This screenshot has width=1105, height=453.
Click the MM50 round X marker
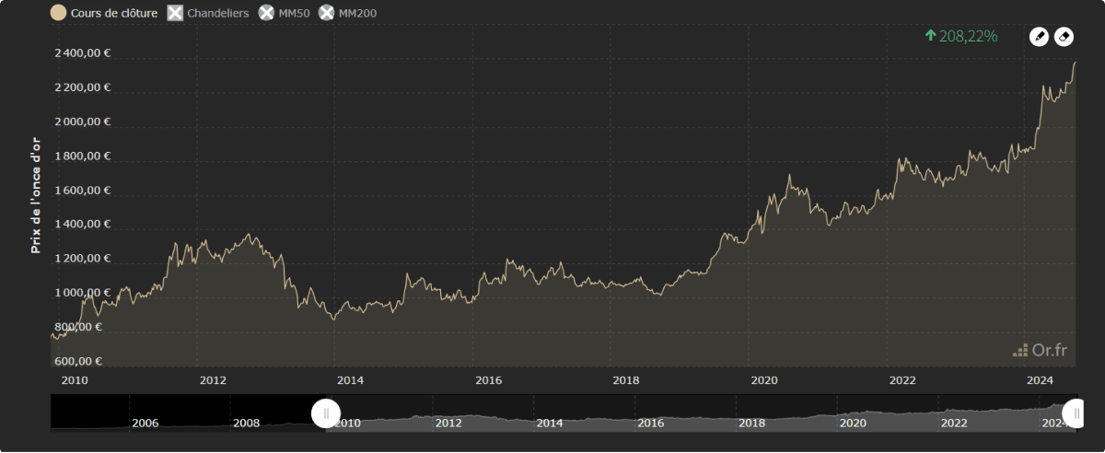[267, 13]
